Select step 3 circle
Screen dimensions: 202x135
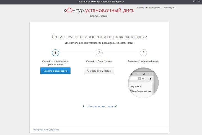pyautogui.click(x=143, y=53)
